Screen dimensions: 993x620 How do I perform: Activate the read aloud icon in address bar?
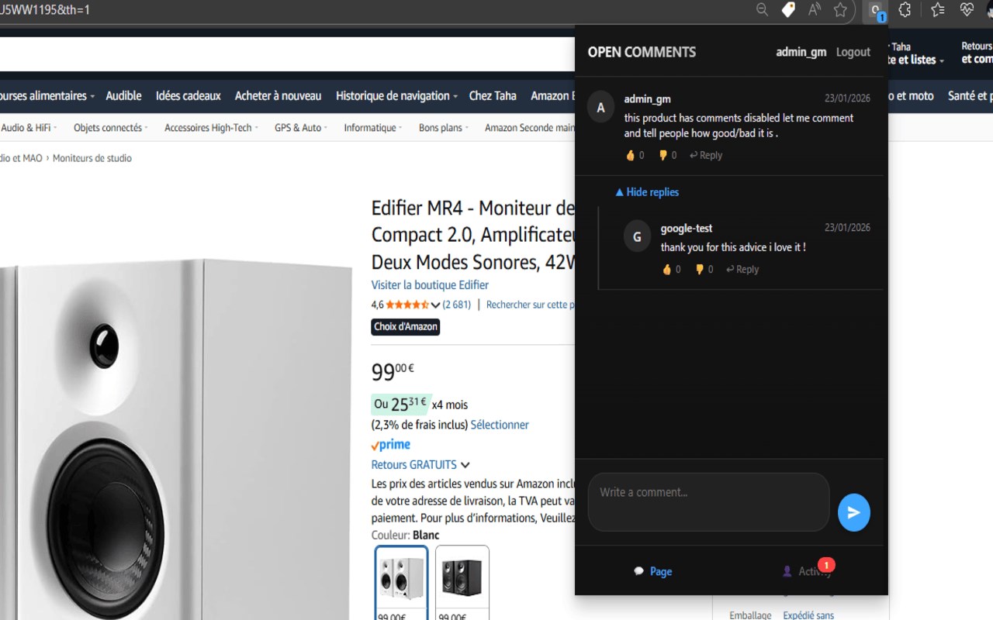pyautogui.click(x=814, y=10)
